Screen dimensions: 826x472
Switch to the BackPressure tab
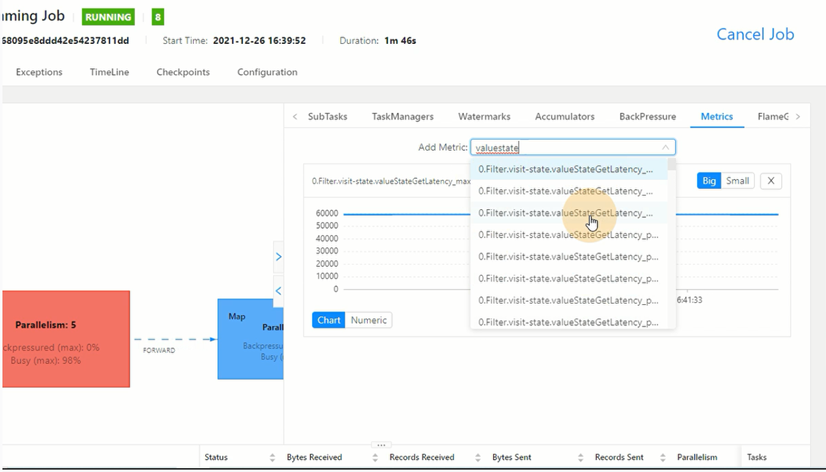(647, 116)
